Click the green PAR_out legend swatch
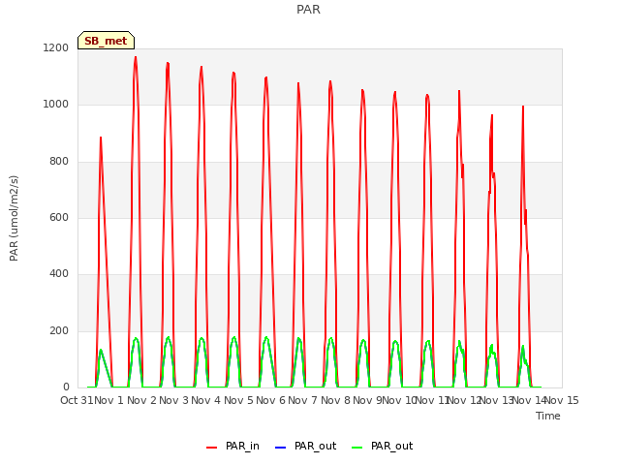Image resolution: width=620 pixels, height=465 pixels. (357, 448)
